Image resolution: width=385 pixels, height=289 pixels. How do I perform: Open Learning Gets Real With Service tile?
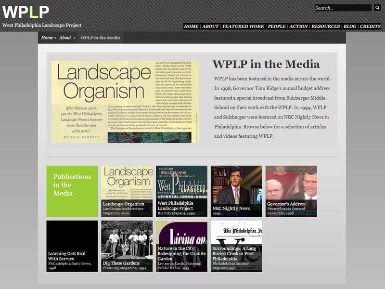point(72,246)
